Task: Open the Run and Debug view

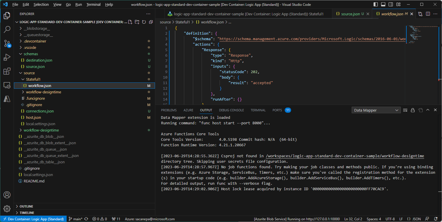Action: [7, 57]
